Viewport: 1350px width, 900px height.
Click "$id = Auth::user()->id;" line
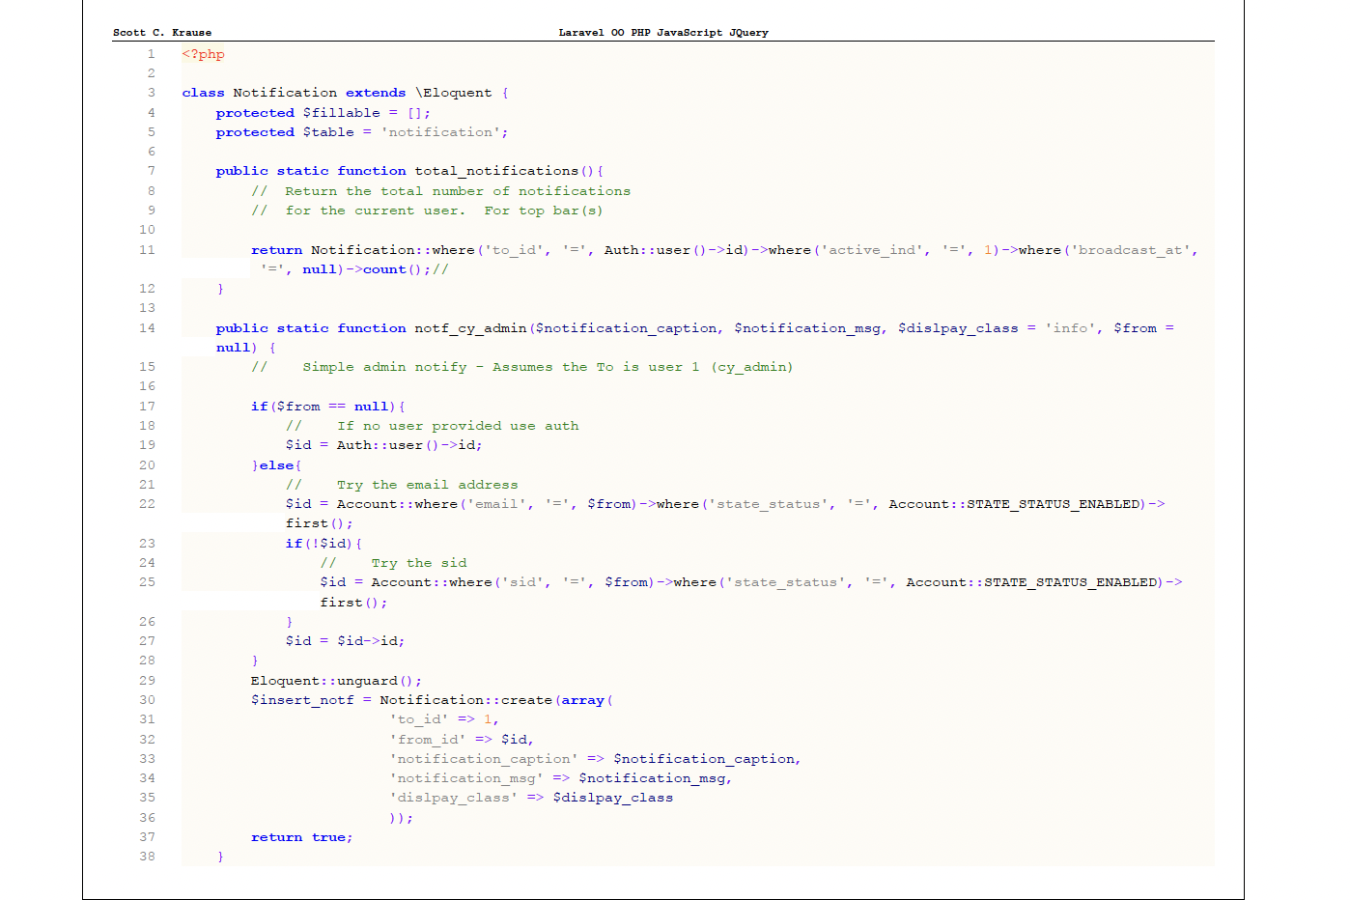pos(383,445)
